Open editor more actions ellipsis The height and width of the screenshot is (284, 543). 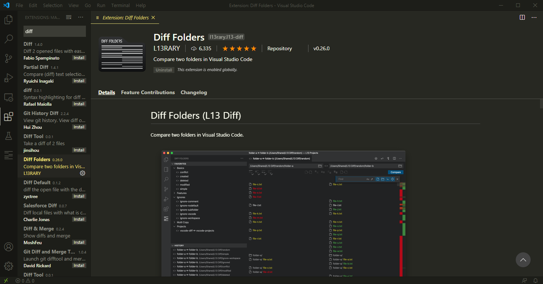(x=534, y=17)
